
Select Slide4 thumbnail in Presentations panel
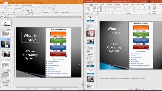pos(5,54)
